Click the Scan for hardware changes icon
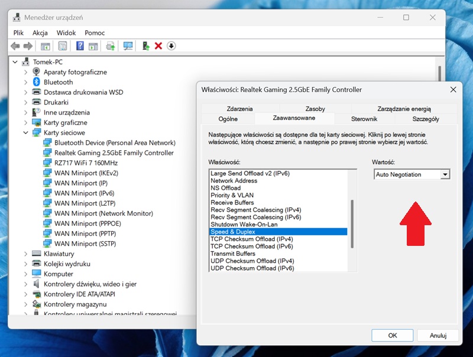 pyautogui.click(x=128, y=46)
